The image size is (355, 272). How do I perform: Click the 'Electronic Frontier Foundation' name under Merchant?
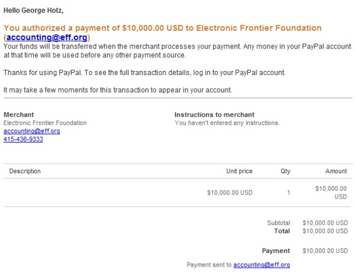[x=45, y=123]
